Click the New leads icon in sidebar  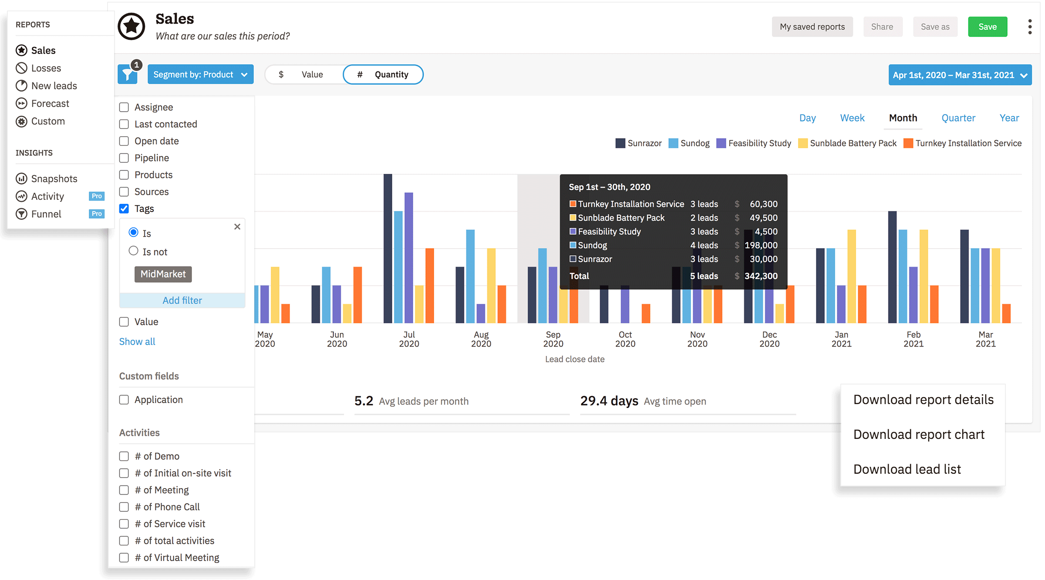(x=21, y=86)
